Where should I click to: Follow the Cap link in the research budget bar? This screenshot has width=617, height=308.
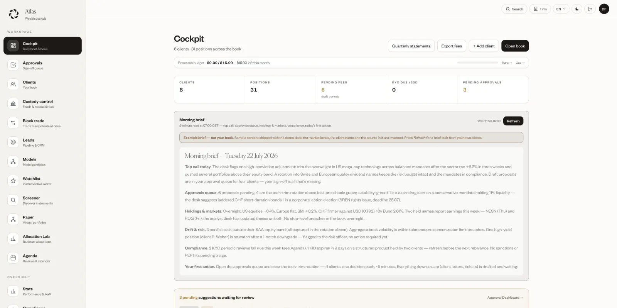520,63
